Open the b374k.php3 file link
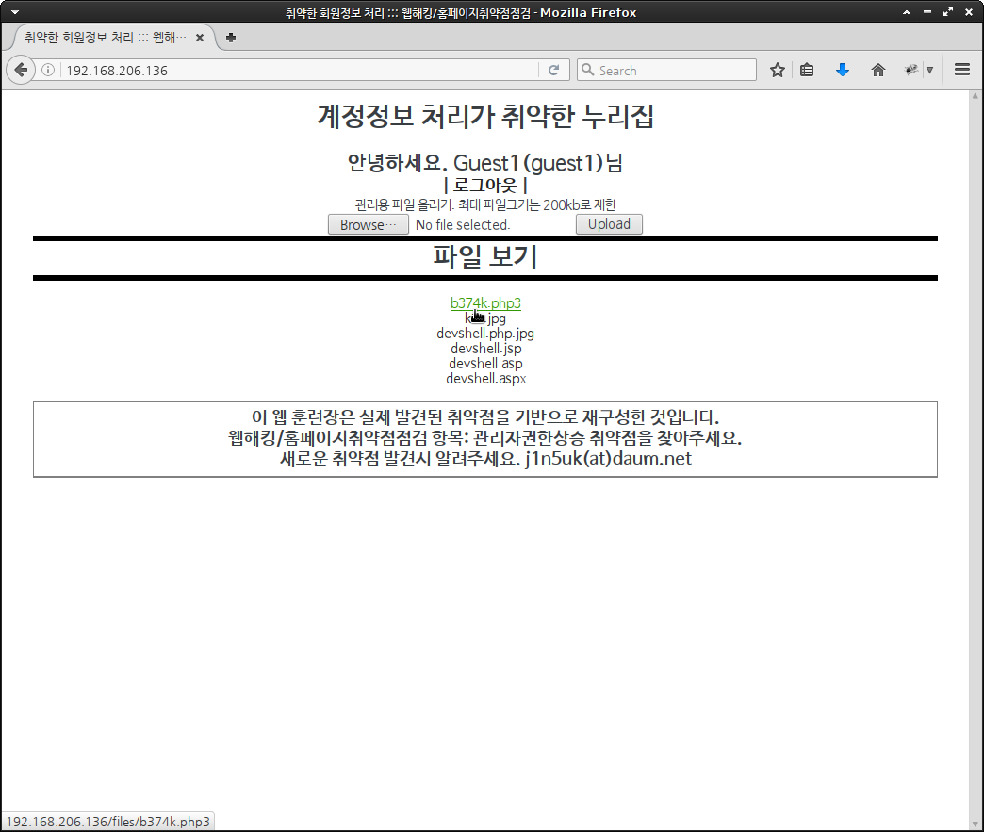Image resolution: width=984 pixels, height=832 pixels. [485, 303]
